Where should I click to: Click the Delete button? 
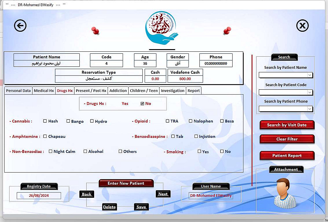point(110,207)
